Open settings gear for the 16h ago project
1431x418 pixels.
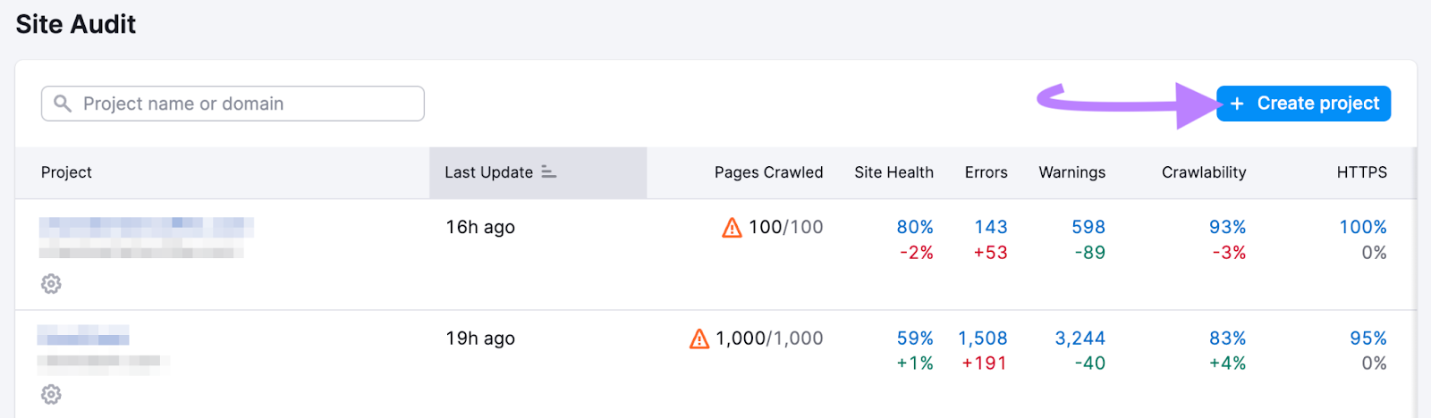click(x=51, y=284)
